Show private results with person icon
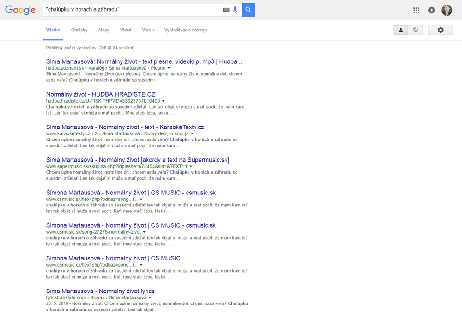This screenshot has width=462, height=315. (x=401, y=30)
